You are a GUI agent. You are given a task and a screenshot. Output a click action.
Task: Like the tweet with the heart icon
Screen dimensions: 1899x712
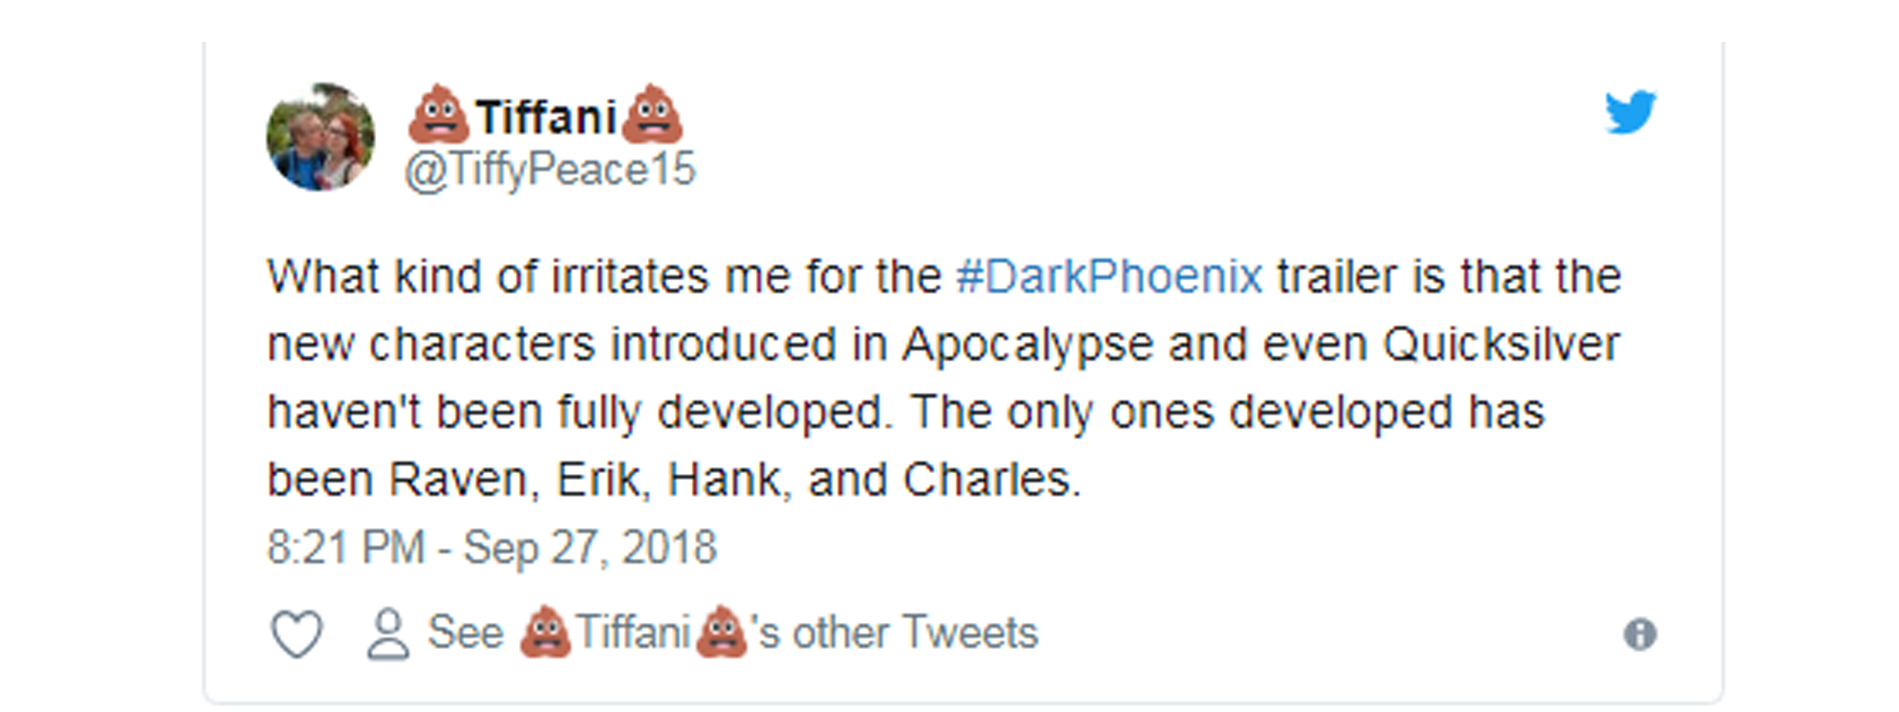point(297,633)
